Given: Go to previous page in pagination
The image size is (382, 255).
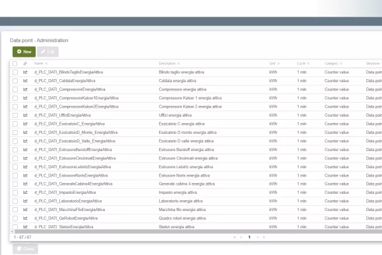Looking at the screenshot, I should (241, 237).
